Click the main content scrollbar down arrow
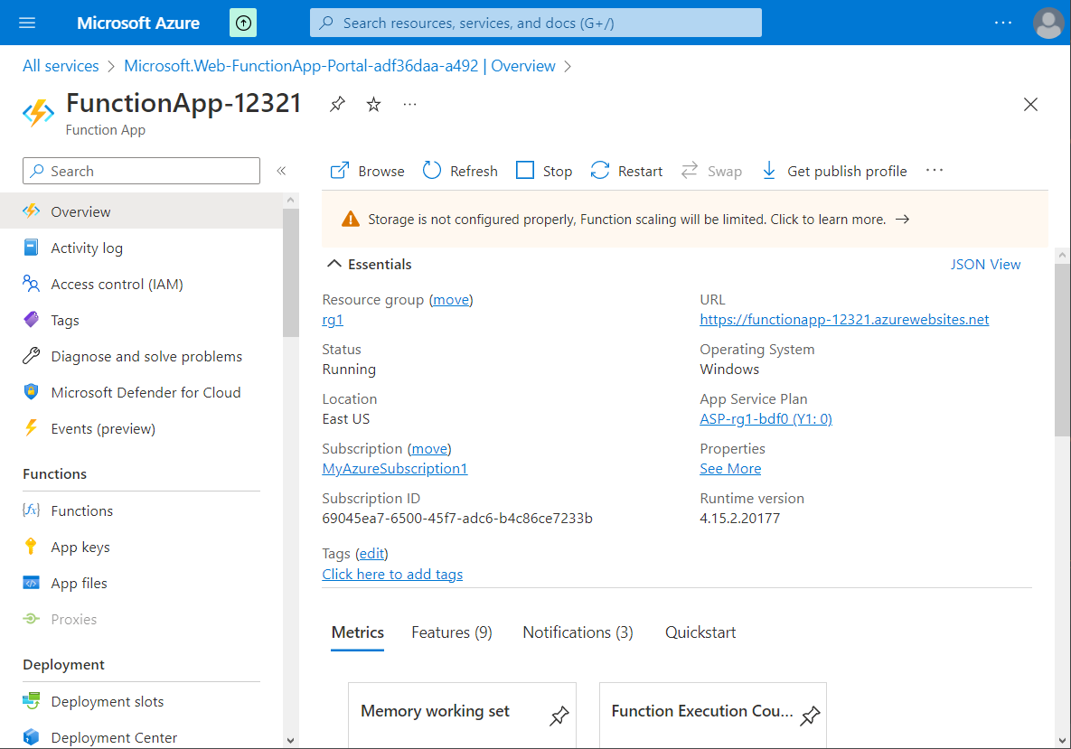 tap(1062, 740)
